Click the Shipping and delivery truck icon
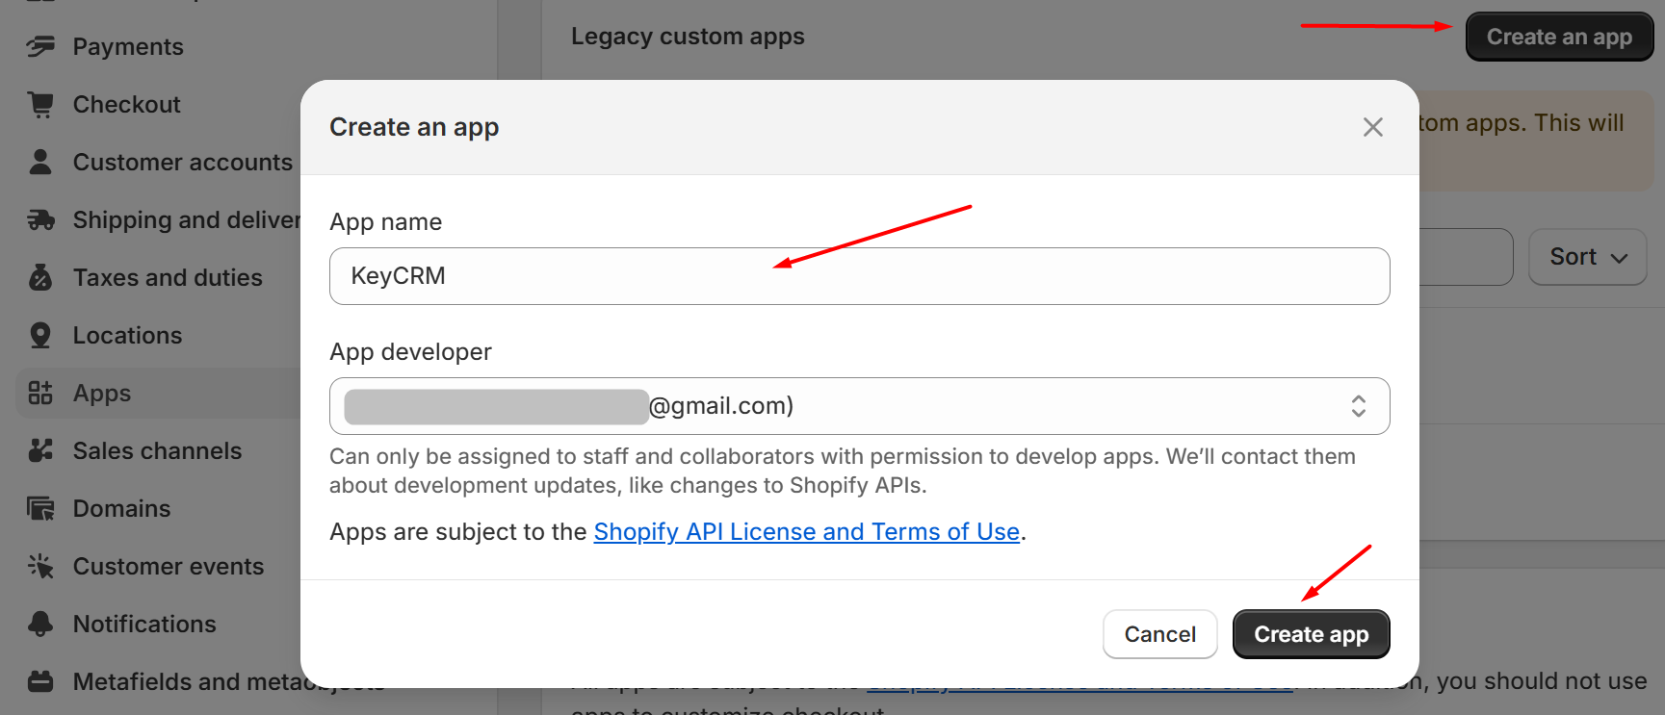The height and width of the screenshot is (715, 1665). click(40, 219)
